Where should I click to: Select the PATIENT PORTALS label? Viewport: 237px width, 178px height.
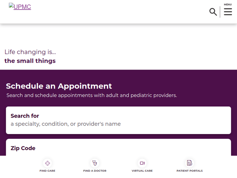[190, 171]
